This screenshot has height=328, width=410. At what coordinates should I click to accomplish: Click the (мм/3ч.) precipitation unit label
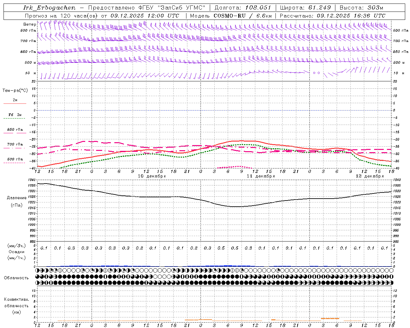tap(17, 246)
